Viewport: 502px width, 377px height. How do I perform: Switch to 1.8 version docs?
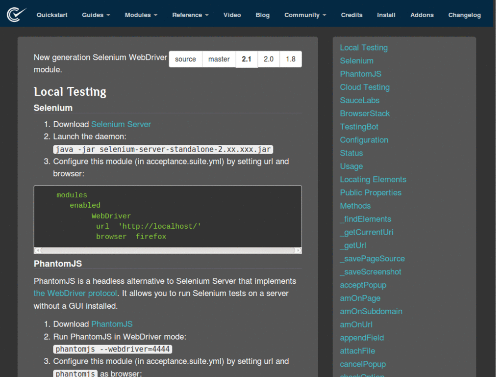291,59
